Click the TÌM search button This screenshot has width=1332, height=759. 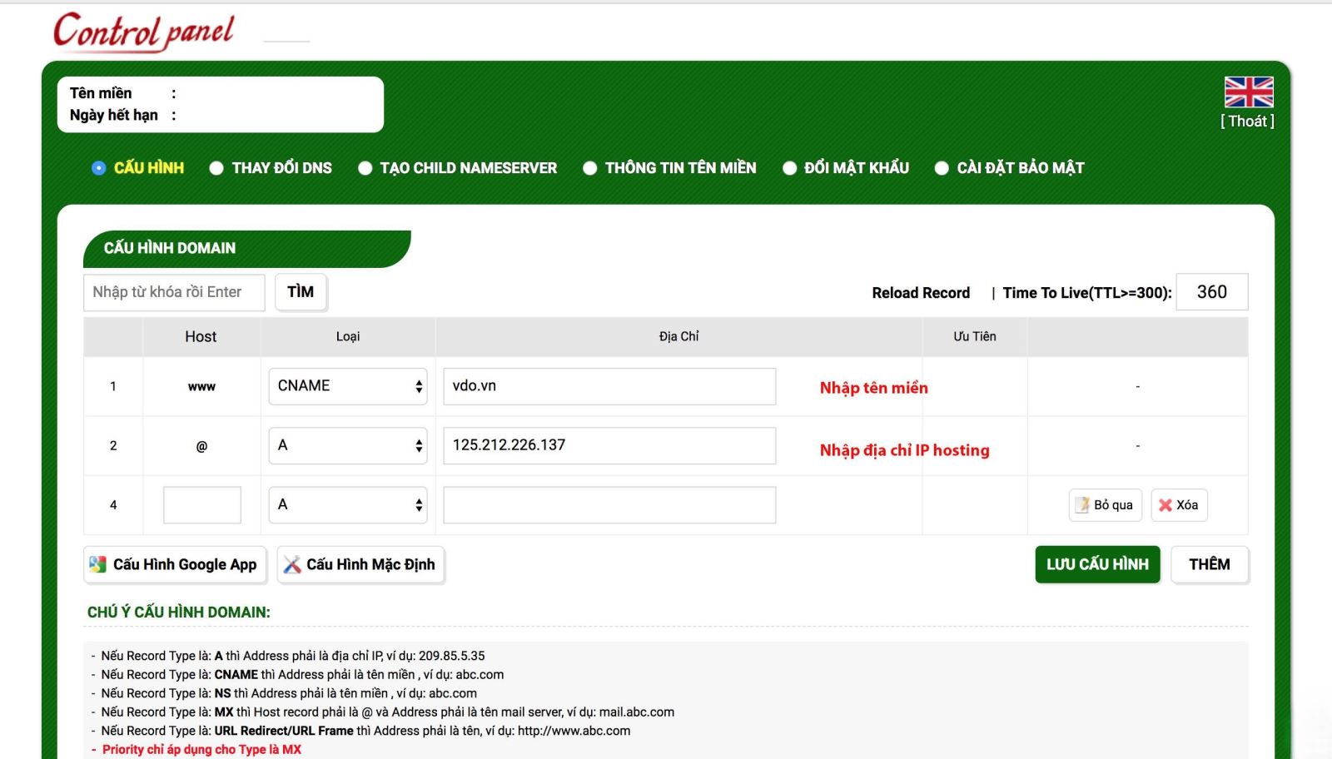[300, 291]
